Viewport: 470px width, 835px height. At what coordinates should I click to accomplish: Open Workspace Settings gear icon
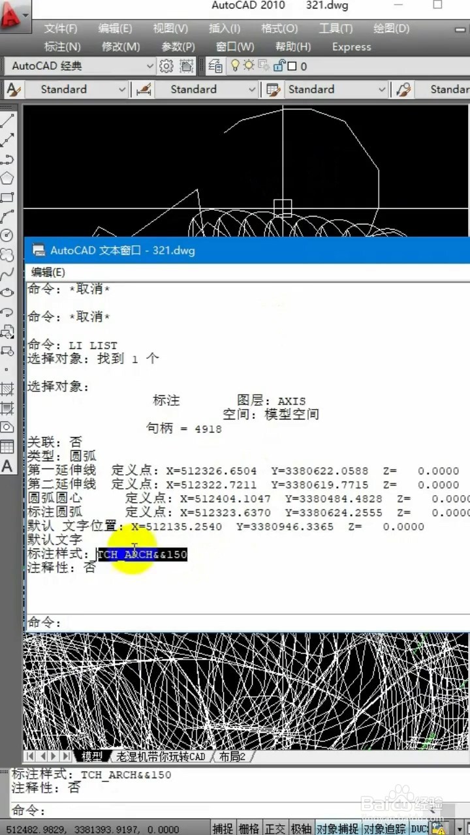pyautogui.click(x=166, y=66)
